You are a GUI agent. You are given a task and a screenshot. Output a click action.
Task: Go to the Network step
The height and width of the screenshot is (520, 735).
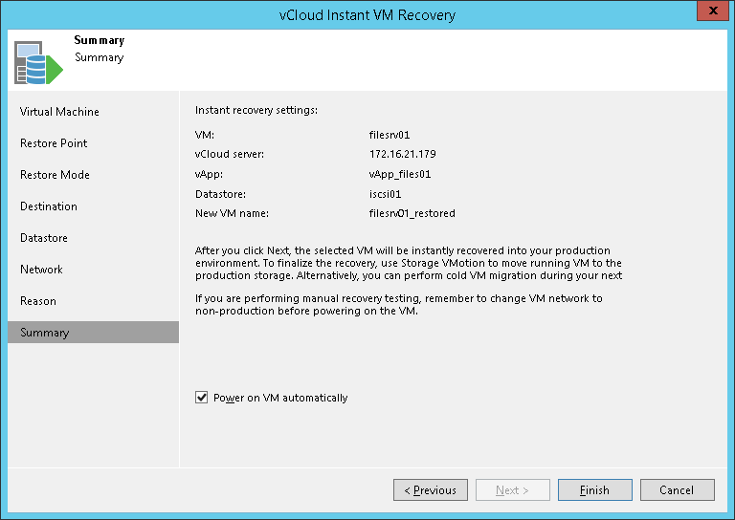(x=41, y=270)
